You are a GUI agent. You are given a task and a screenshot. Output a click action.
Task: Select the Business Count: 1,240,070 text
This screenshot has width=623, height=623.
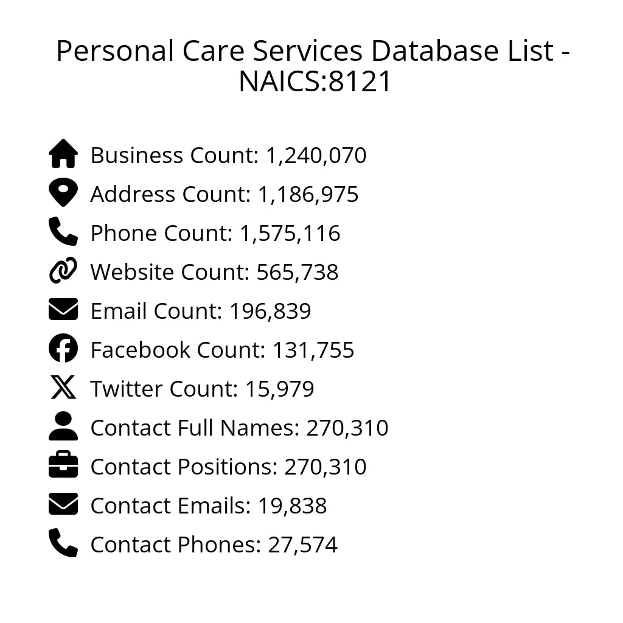(228, 155)
